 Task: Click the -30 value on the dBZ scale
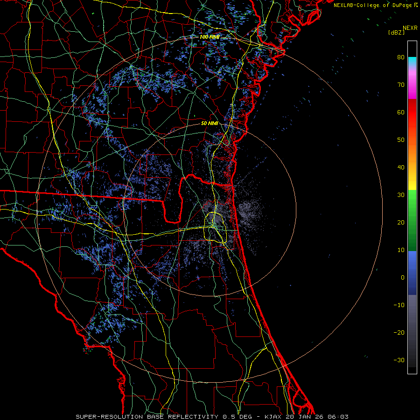click(x=399, y=360)
